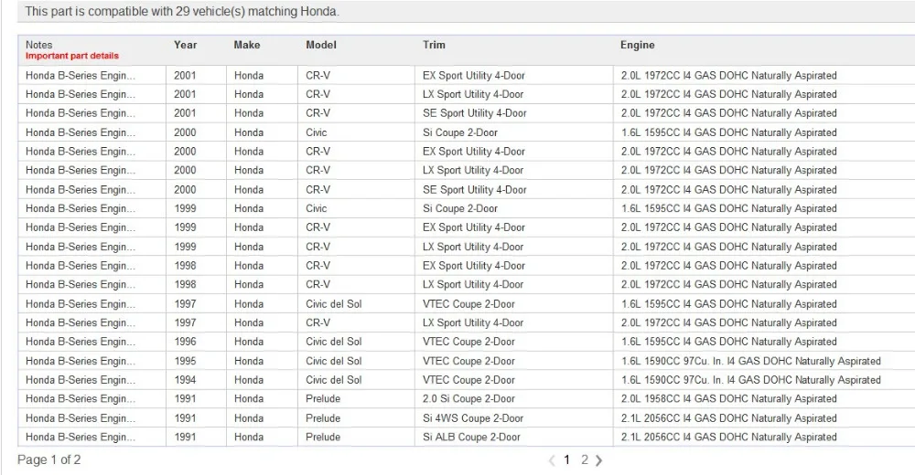The height and width of the screenshot is (475, 915).
Task: Select 'LX Sport Utility 4-Door' trim for 2001
Action: (473, 94)
